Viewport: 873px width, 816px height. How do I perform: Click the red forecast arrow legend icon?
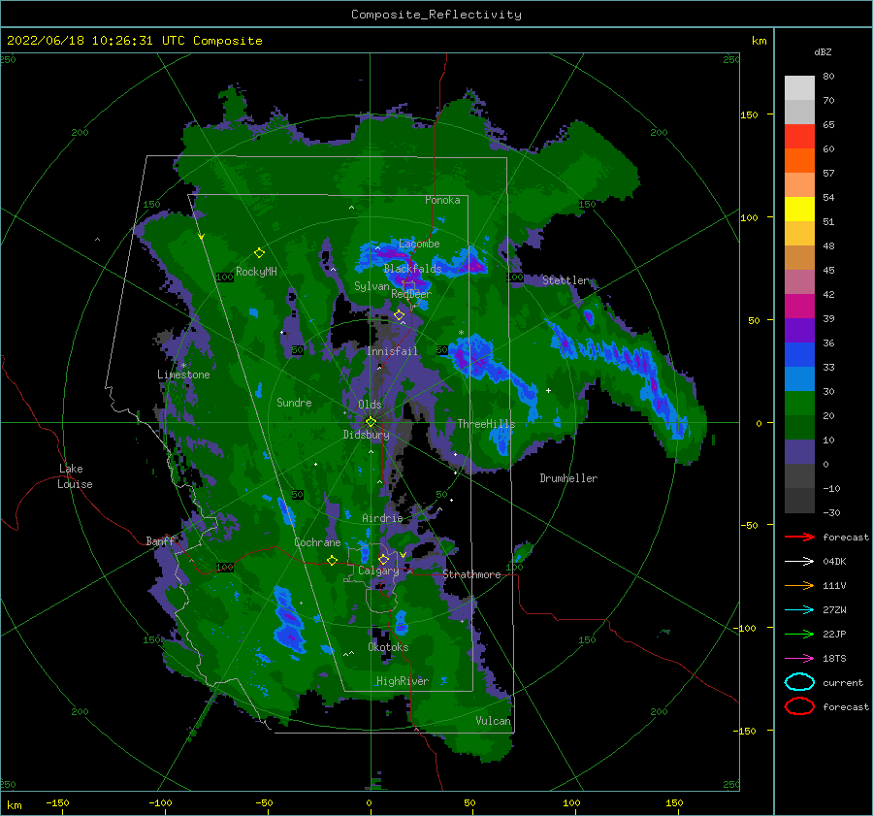tap(799, 537)
